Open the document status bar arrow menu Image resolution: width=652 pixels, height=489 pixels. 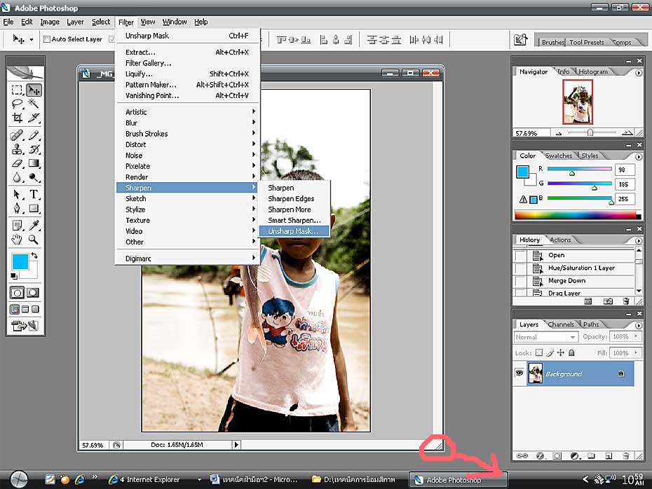point(236,445)
